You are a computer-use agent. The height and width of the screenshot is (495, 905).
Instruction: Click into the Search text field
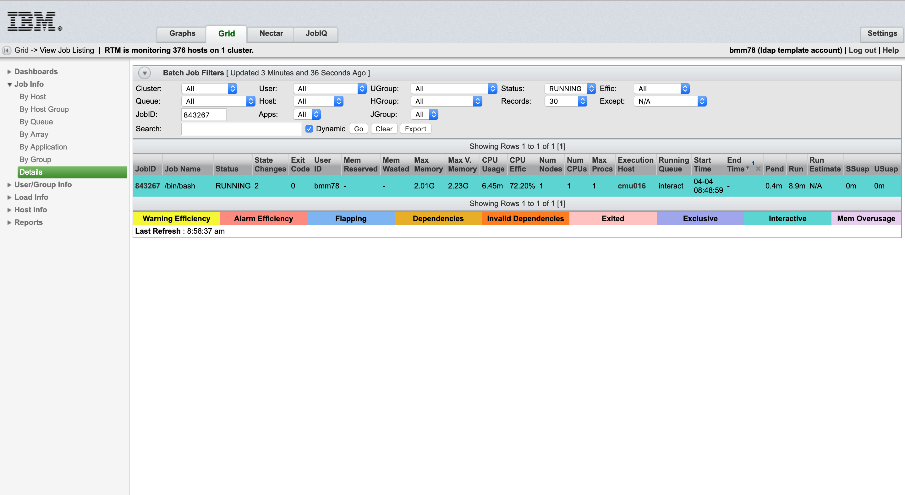click(241, 129)
